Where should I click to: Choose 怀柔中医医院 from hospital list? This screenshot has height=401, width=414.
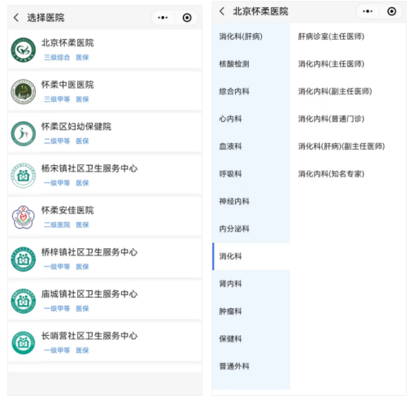[105, 92]
